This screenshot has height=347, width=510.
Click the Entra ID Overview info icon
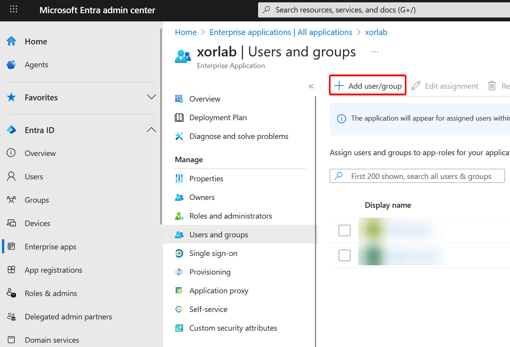(11, 153)
